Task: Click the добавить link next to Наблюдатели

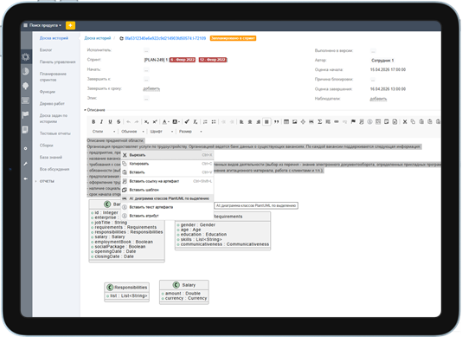Action: [x=378, y=99]
